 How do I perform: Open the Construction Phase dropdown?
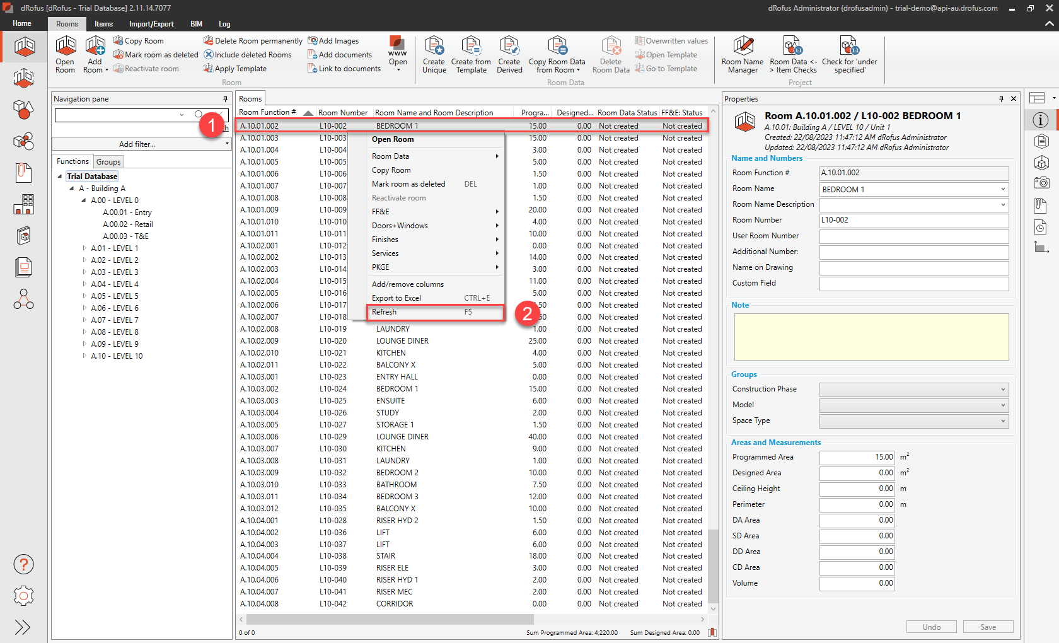(913, 390)
